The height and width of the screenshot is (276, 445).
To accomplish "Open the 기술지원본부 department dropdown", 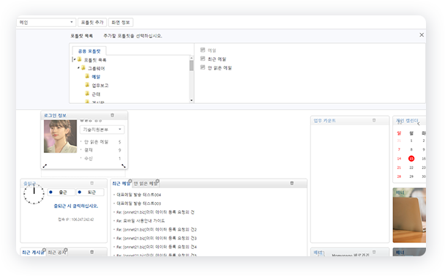I will (102, 130).
